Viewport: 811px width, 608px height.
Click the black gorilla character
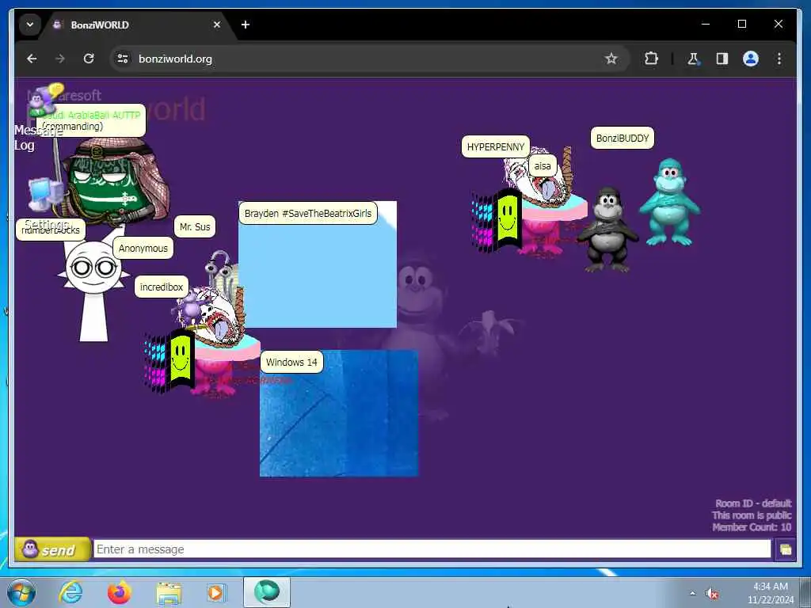coord(607,230)
